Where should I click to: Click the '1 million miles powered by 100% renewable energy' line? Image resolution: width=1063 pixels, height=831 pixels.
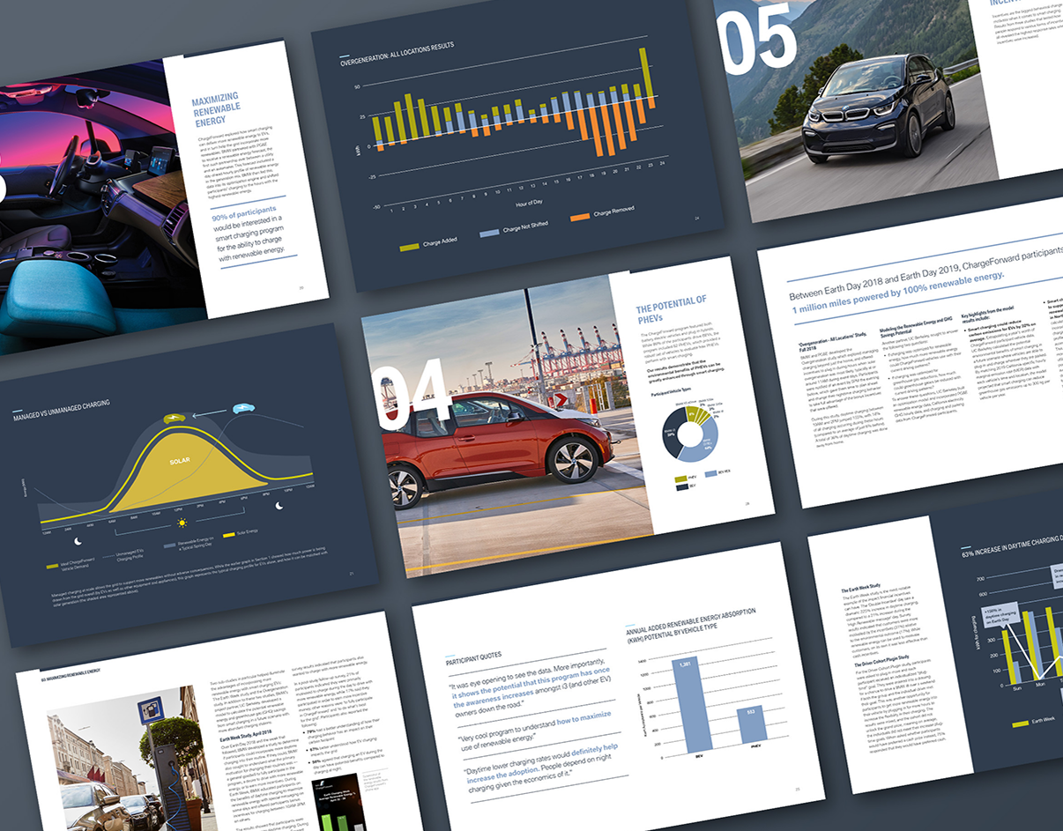(897, 292)
